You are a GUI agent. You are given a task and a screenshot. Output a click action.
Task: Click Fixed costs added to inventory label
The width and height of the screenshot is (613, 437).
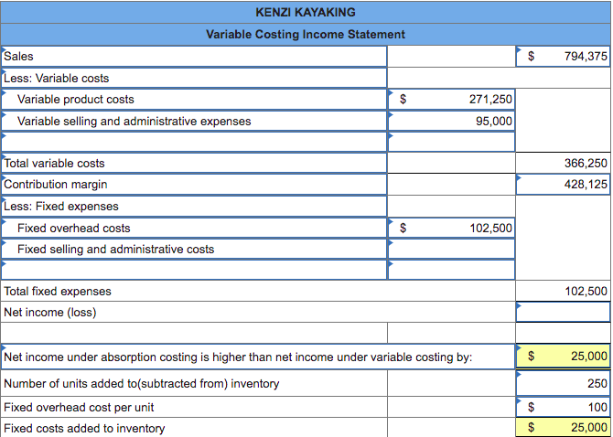[84, 429]
